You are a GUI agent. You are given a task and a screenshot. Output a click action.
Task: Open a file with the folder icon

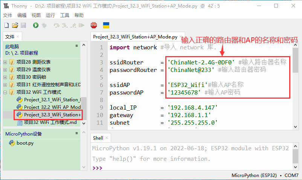[15, 25]
